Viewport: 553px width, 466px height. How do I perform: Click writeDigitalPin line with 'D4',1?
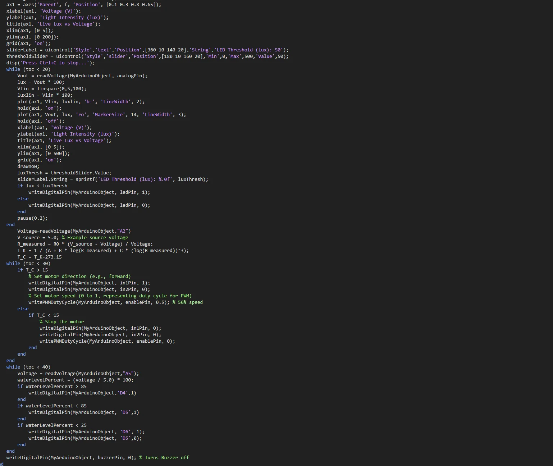[82, 393]
